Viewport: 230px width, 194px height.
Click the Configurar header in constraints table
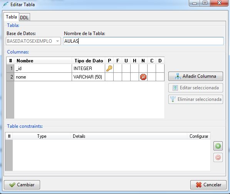pos(199,136)
